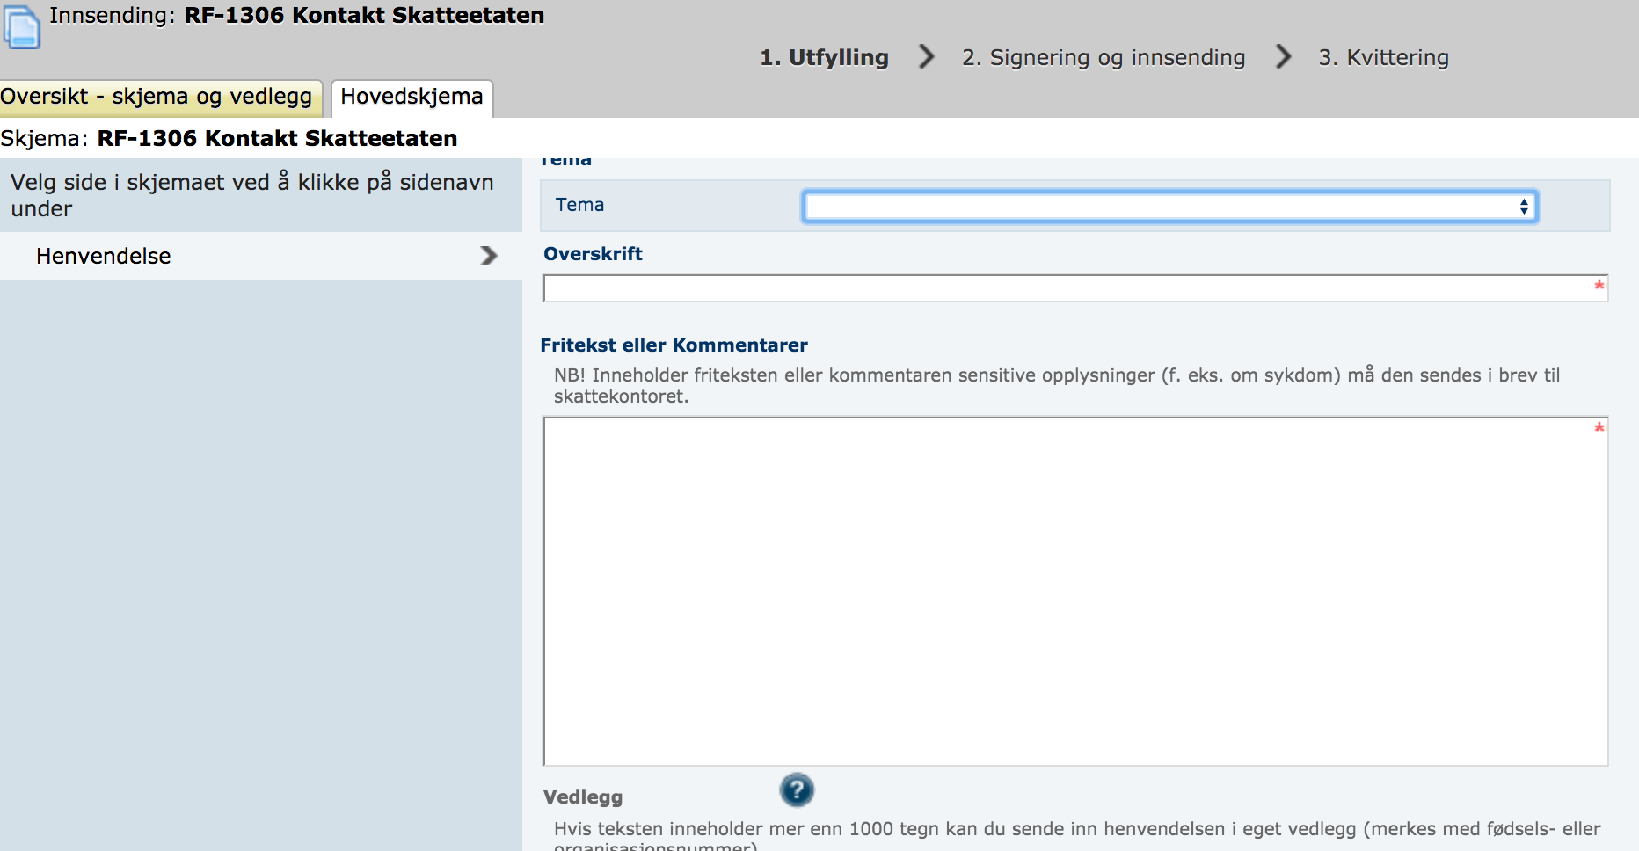The width and height of the screenshot is (1639, 851).
Task: Click the NB! sensitive opplysninger notice text
Action: click(1057, 386)
